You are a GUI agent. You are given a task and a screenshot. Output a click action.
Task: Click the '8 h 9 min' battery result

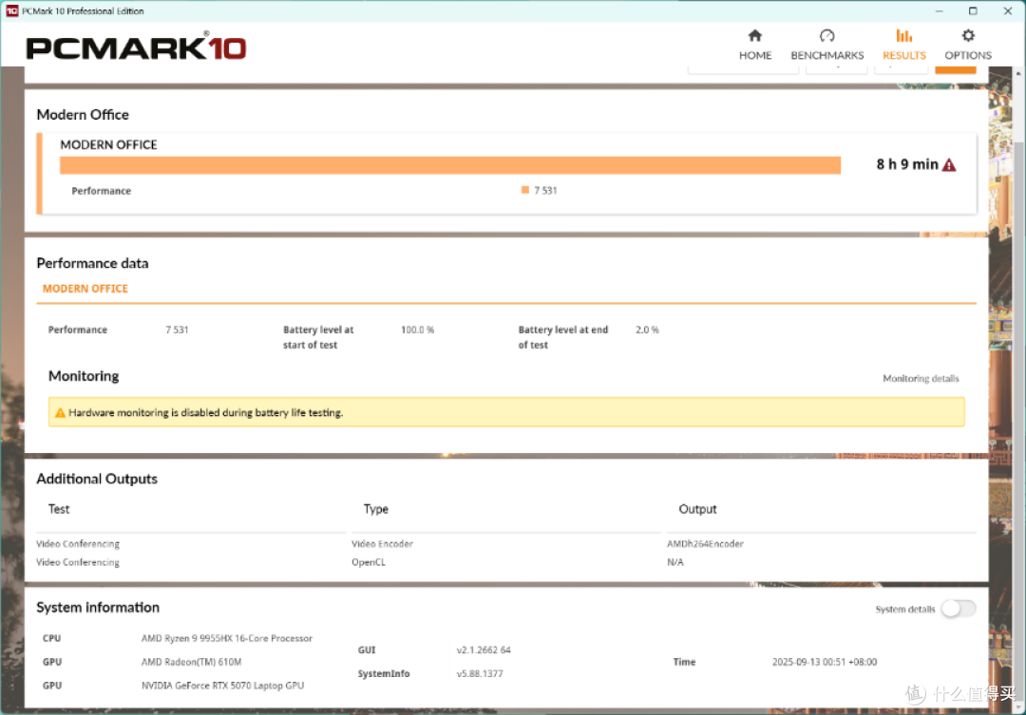pyautogui.click(x=907, y=164)
